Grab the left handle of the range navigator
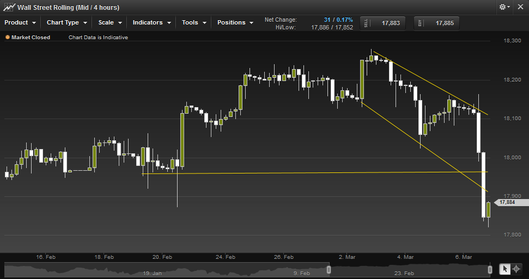 (x=329, y=269)
